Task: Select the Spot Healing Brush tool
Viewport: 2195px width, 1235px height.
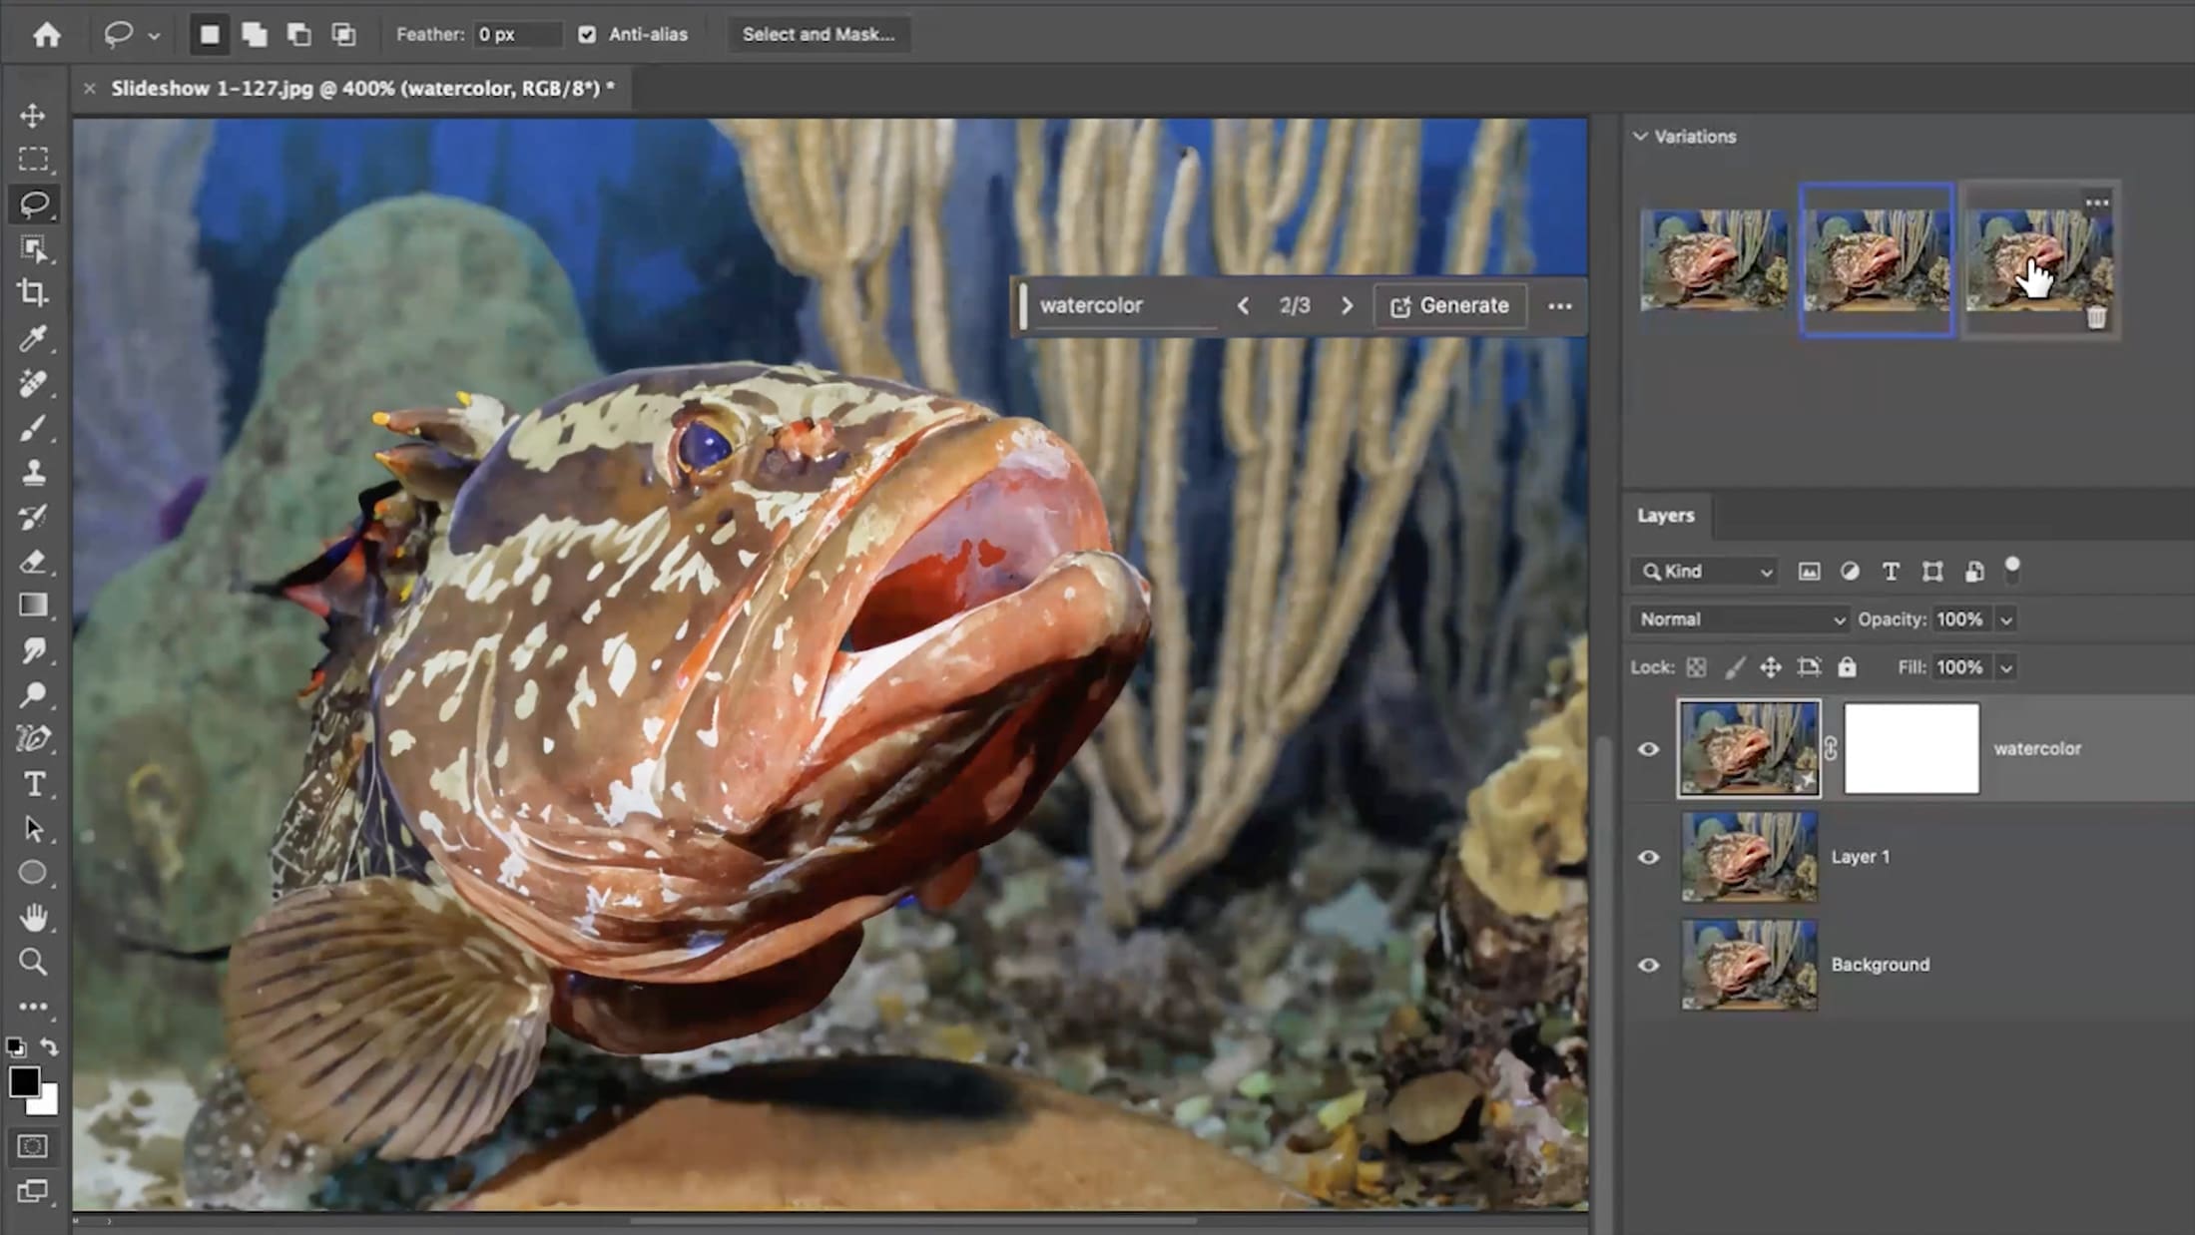Action: pos(33,384)
